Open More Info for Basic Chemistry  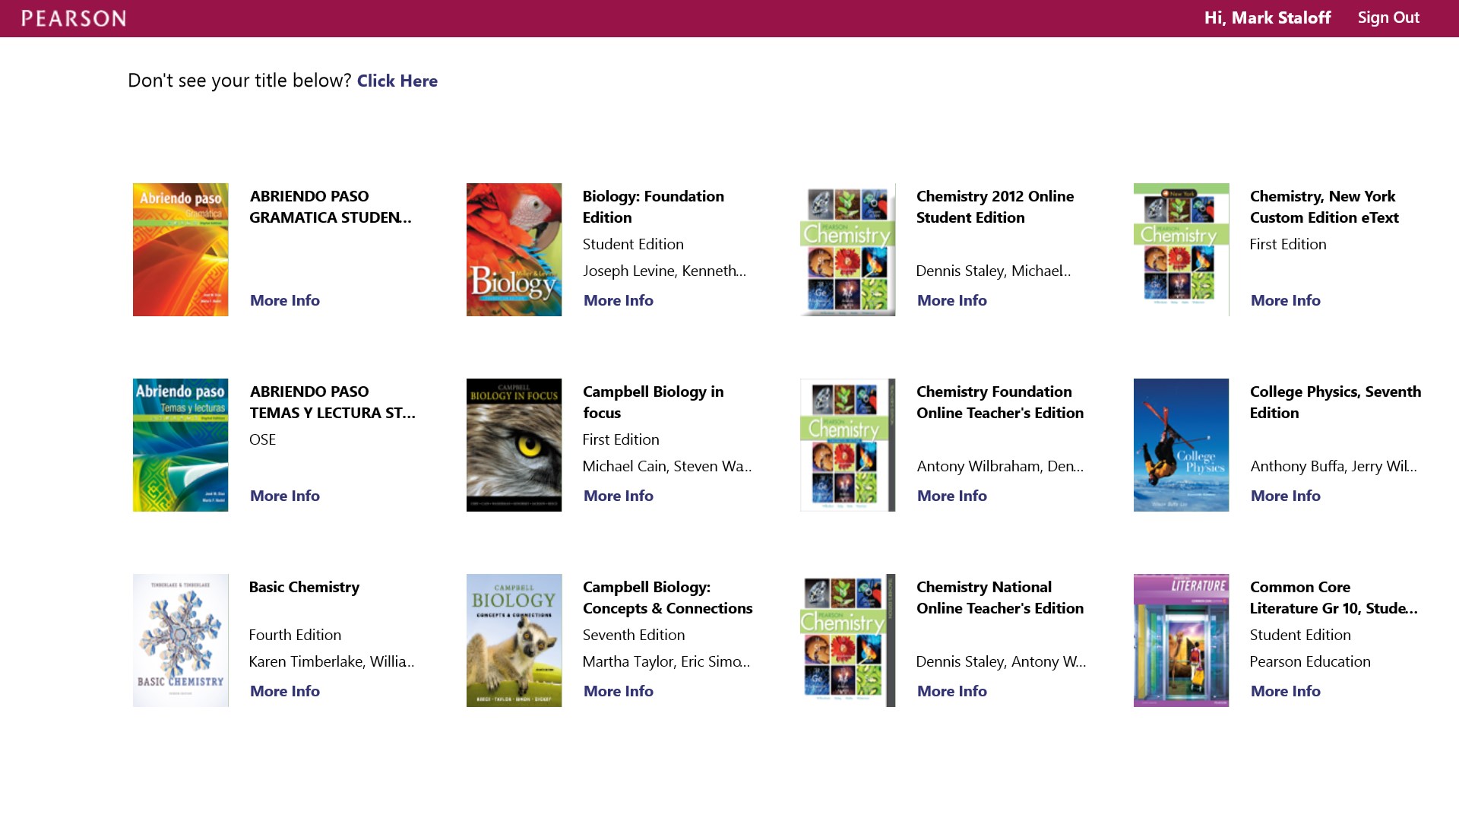pyautogui.click(x=284, y=691)
